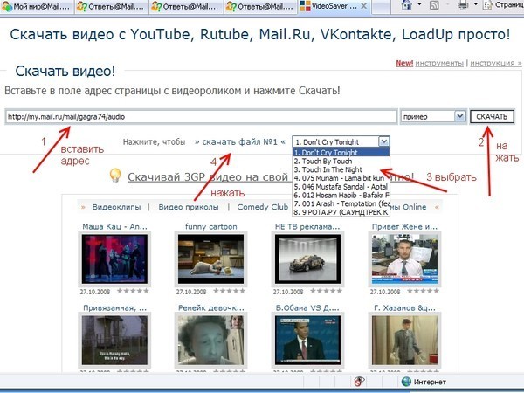
Task: Click the RSS feeds icon
Action: 434,5
